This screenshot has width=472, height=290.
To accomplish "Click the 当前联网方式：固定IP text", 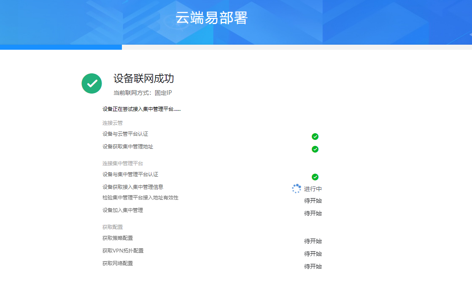I will point(143,93).
